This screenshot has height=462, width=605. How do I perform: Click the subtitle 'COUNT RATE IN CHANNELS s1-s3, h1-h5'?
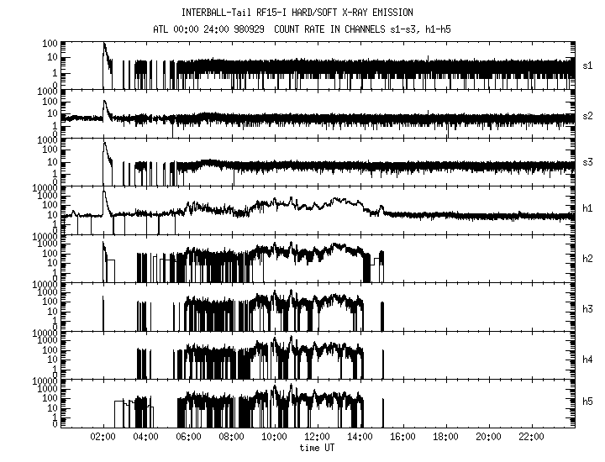[x=362, y=29]
